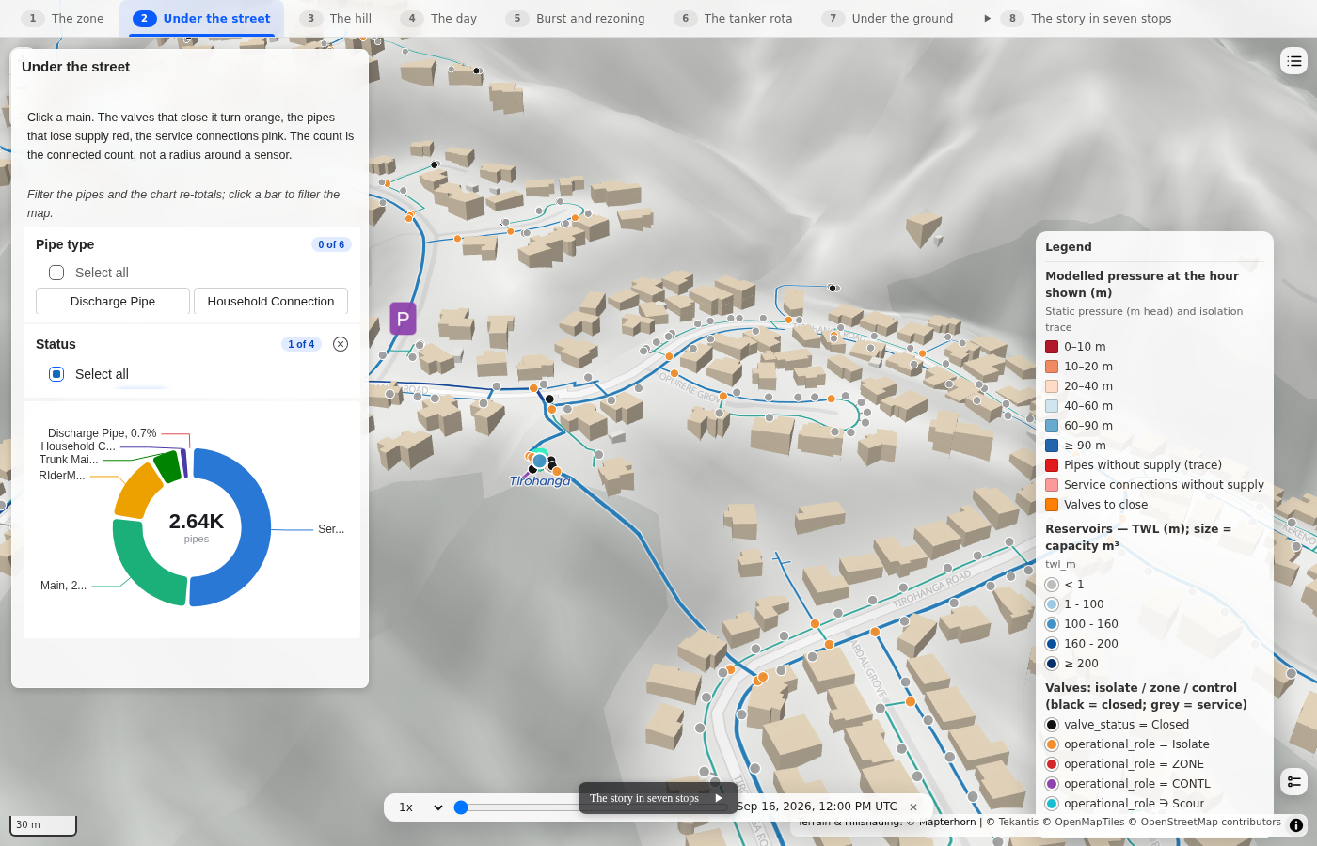Open the OpenStreetMap contributors link
Screen dimensions: 1317x846
[x=1211, y=822]
